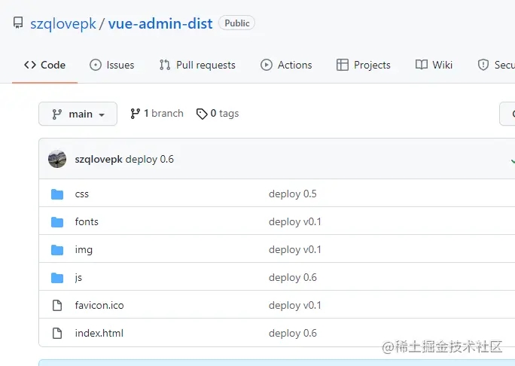Click the index.html file icon
This screenshot has width=515, height=366.
click(57, 334)
